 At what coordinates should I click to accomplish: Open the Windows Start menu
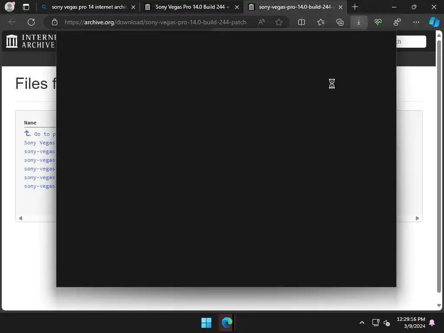pos(206,323)
